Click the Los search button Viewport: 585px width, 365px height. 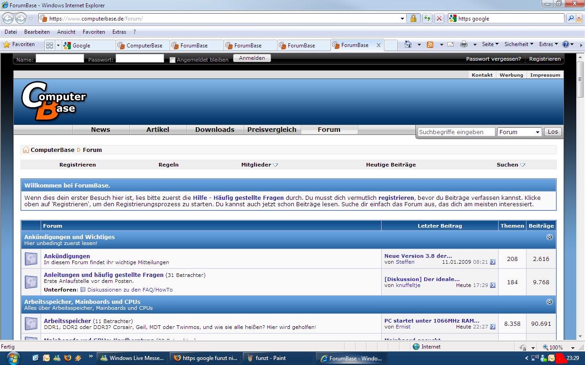point(553,132)
